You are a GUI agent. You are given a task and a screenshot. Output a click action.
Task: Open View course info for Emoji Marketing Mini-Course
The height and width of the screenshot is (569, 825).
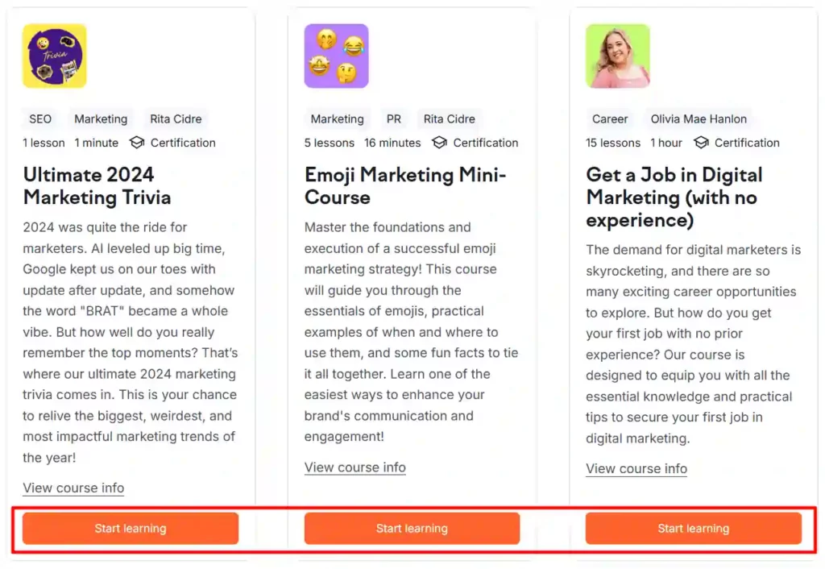pyautogui.click(x=355, y=467)
